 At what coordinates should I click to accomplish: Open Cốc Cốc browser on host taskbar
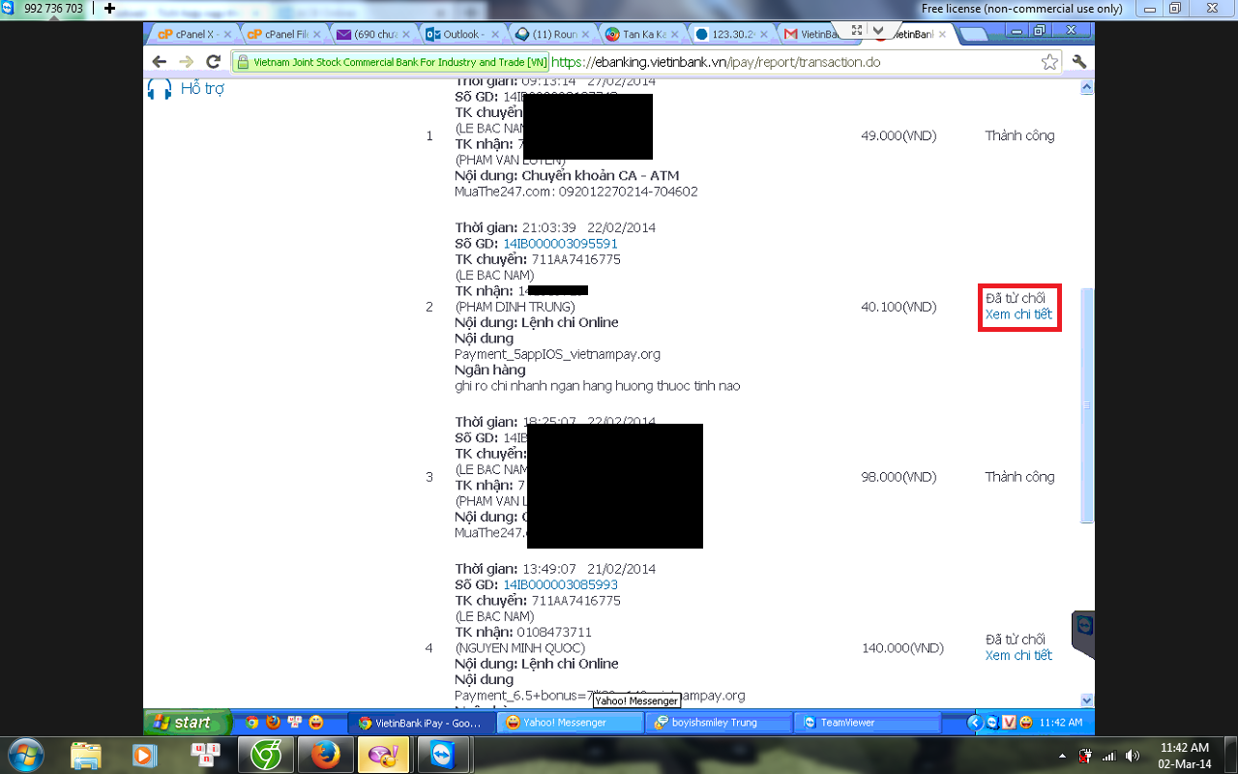point(265,755)
